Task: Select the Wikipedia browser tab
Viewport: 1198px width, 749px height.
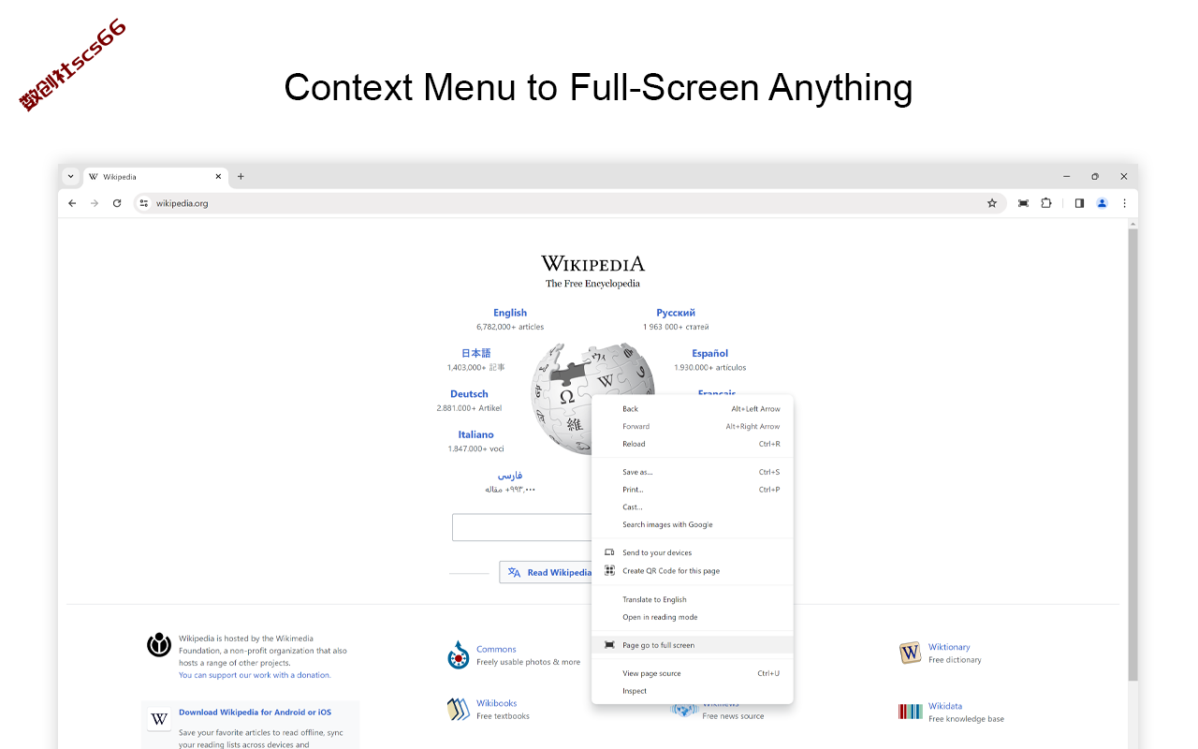Action: (x=155, y=176)
